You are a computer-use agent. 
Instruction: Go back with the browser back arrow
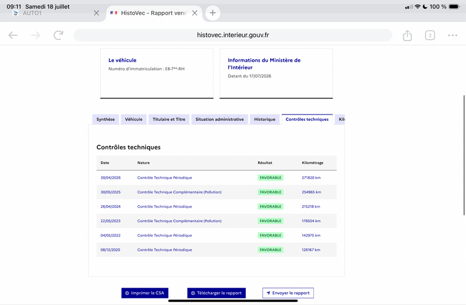tap(13, 35)
